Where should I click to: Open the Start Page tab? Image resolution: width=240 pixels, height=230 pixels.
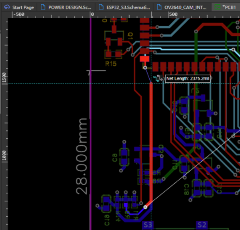(19, 7)
